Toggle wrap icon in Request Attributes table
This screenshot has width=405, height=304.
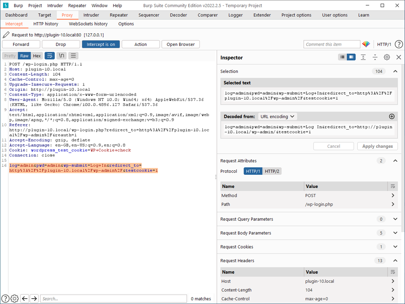pos(392,186)
